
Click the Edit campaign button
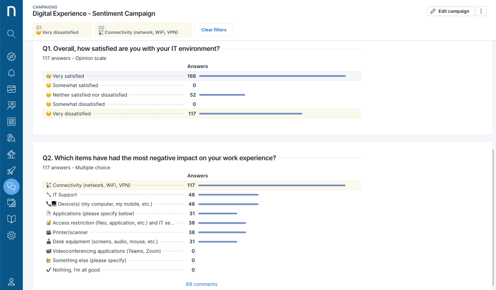tap(450, 11)
